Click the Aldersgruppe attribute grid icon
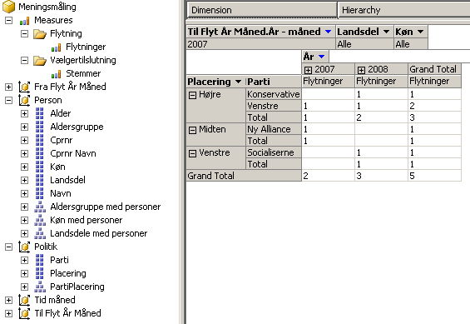This screenshot has width=470, height=324. tap(40, 127)
